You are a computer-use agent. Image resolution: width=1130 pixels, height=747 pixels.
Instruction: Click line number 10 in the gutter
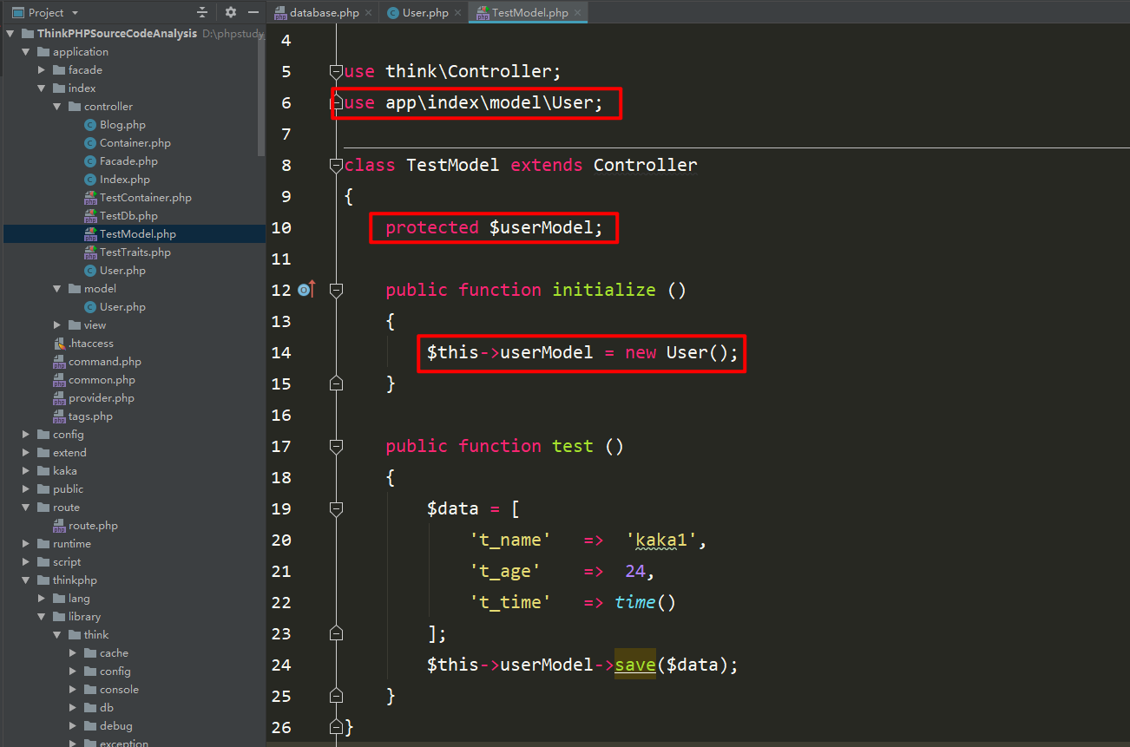[x=281, y=227]
